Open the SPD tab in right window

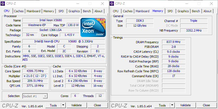tap(170, 11)
